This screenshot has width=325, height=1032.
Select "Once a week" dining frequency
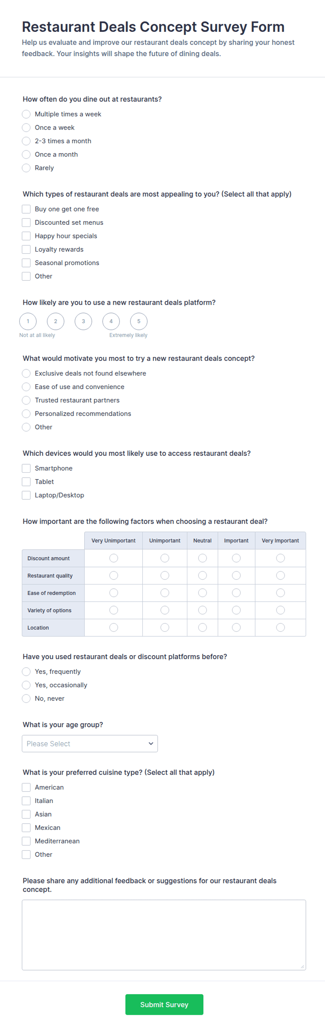26,127
